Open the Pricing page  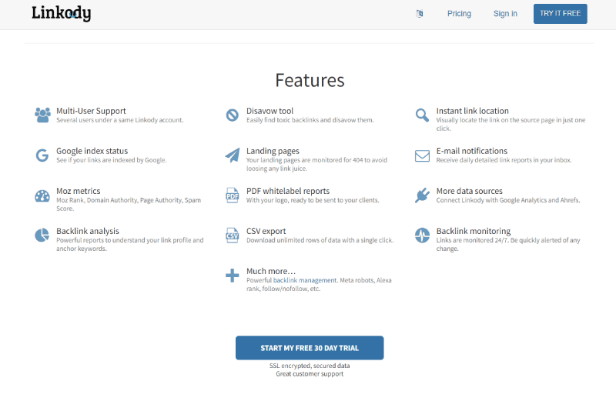(459, 14)
